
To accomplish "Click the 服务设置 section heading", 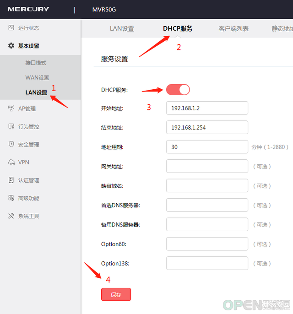I will coord(114,59).
